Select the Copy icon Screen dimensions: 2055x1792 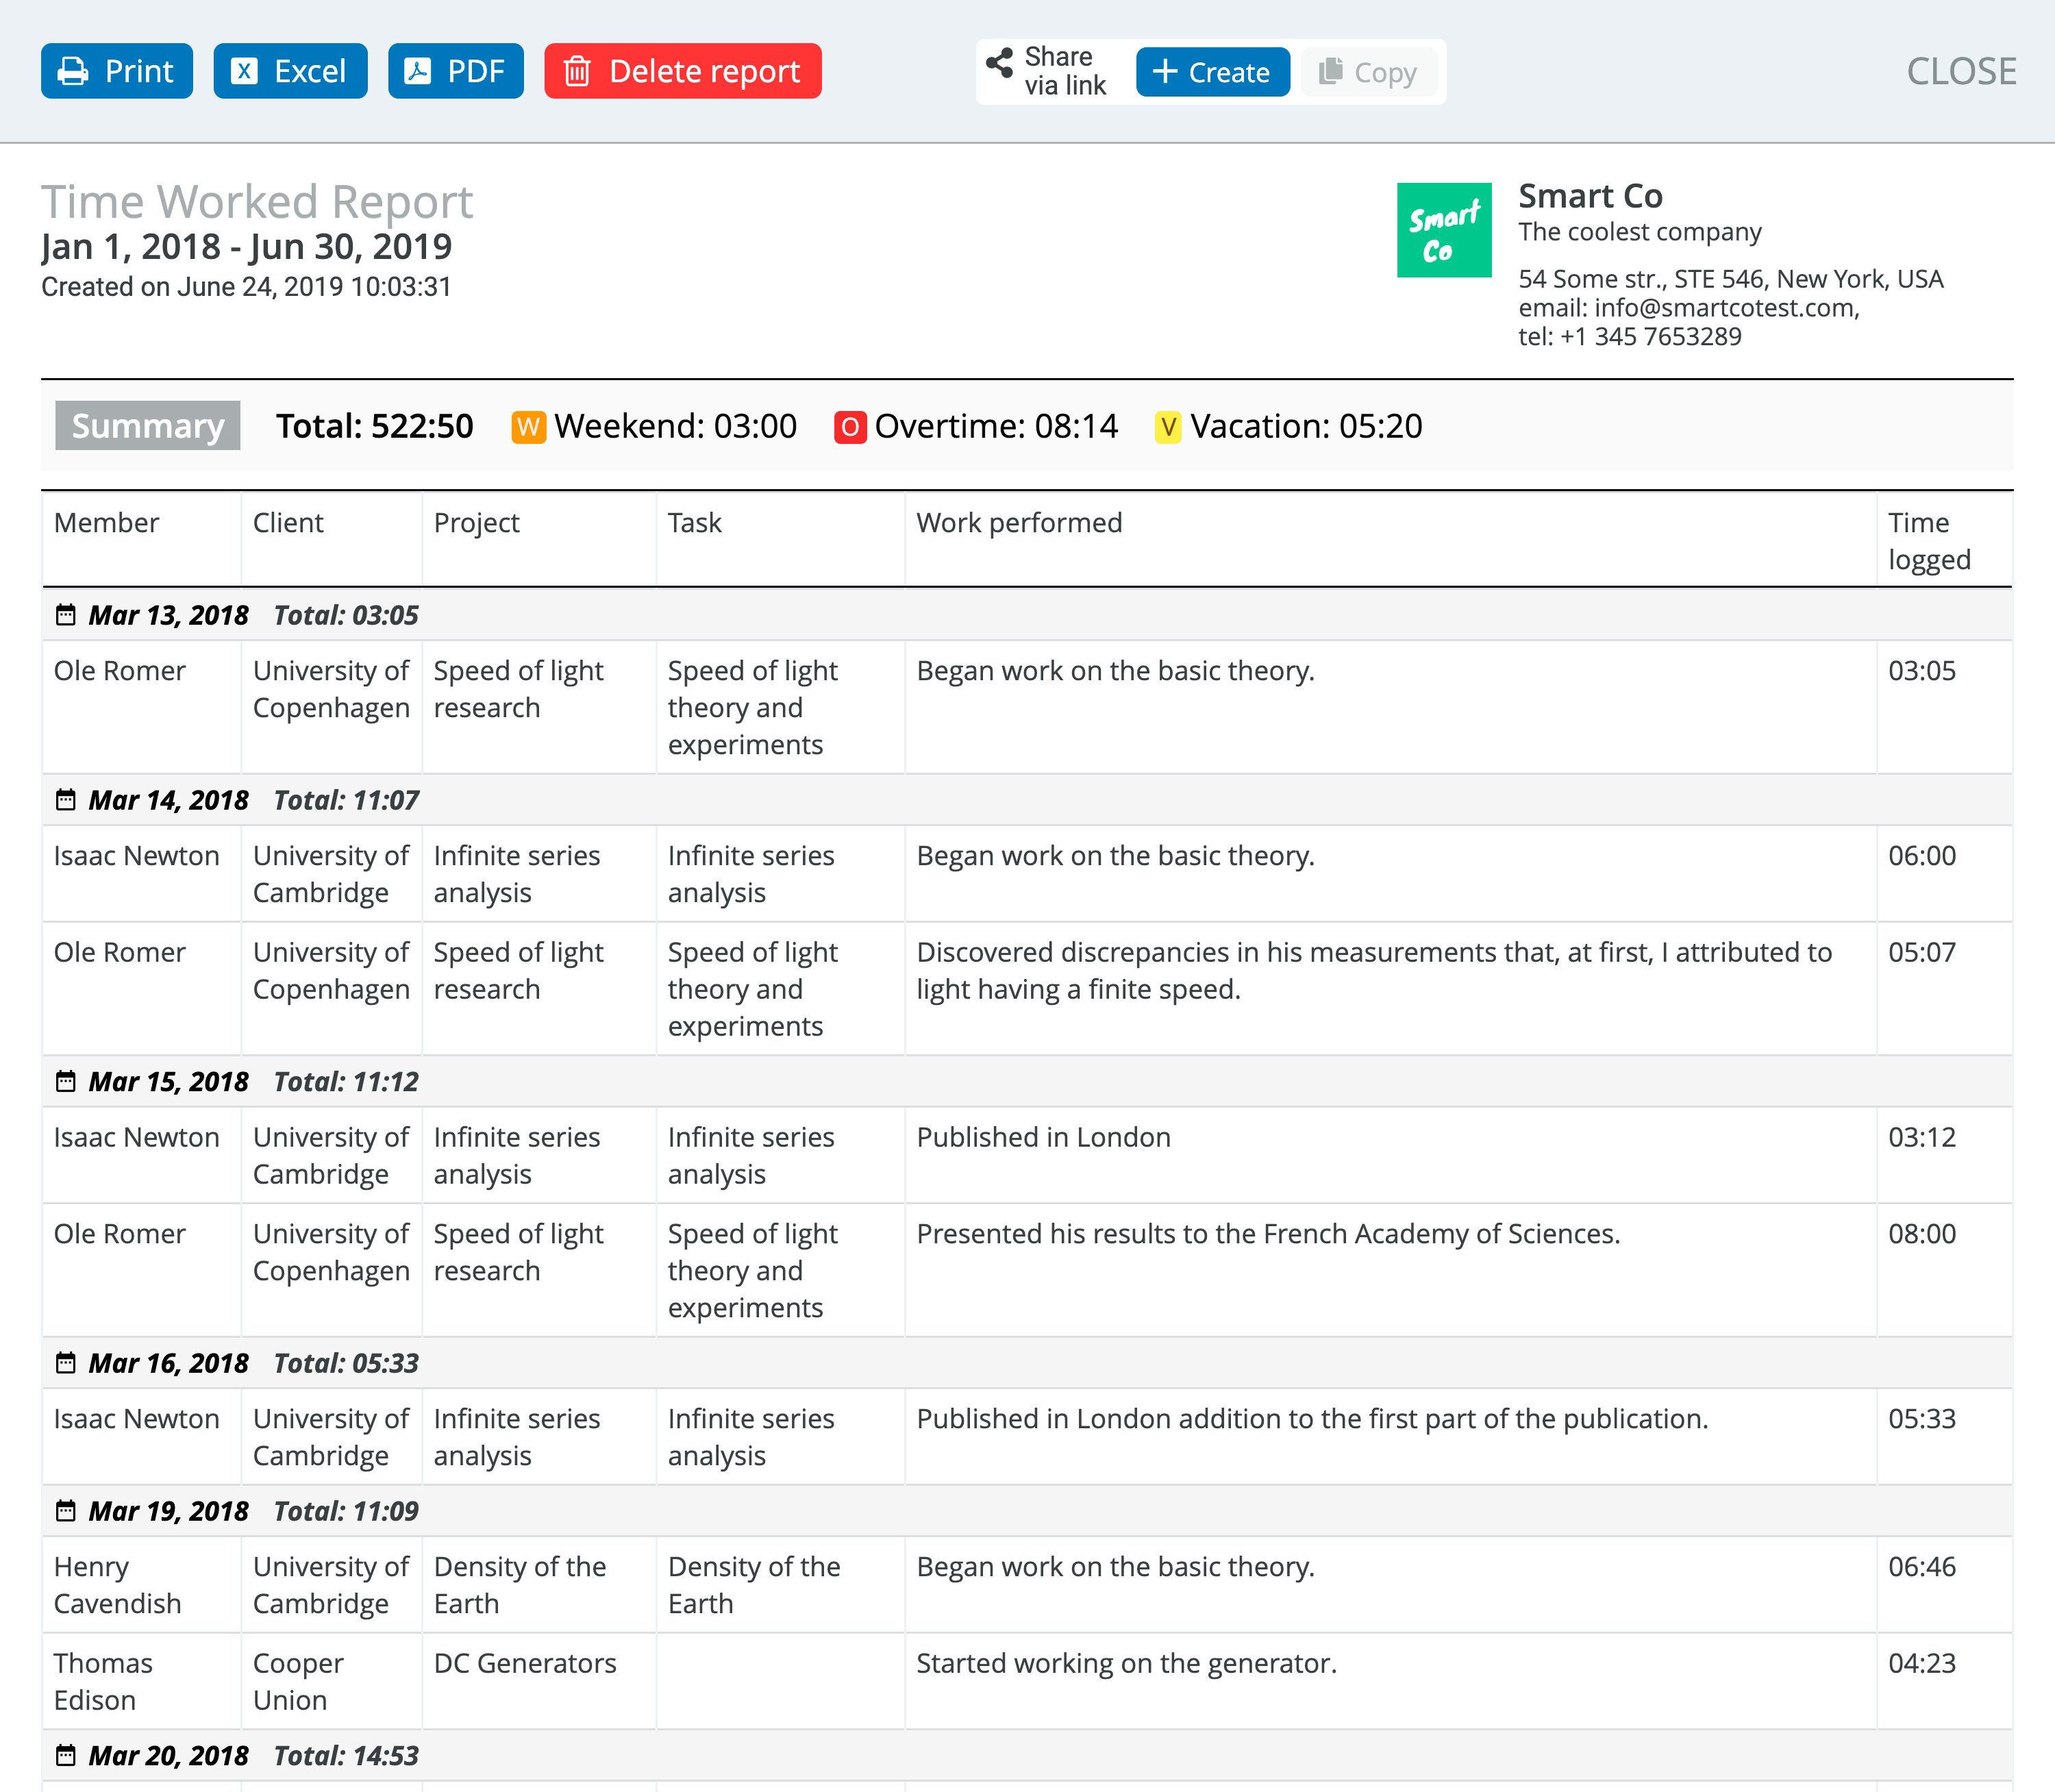tap(1330, 71)
